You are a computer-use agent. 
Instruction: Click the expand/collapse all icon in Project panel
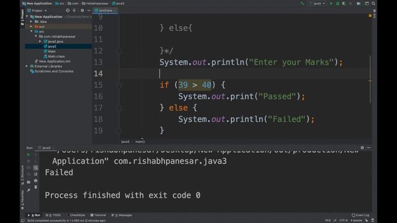click(74, 11)
